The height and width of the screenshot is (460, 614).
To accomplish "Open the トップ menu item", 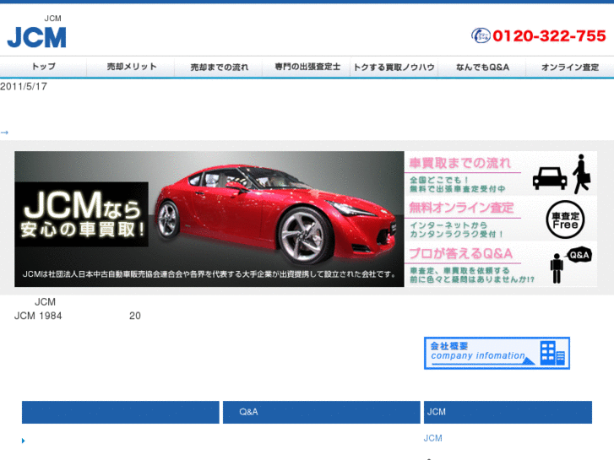I will pyautogui.click(x=43, y=67).
